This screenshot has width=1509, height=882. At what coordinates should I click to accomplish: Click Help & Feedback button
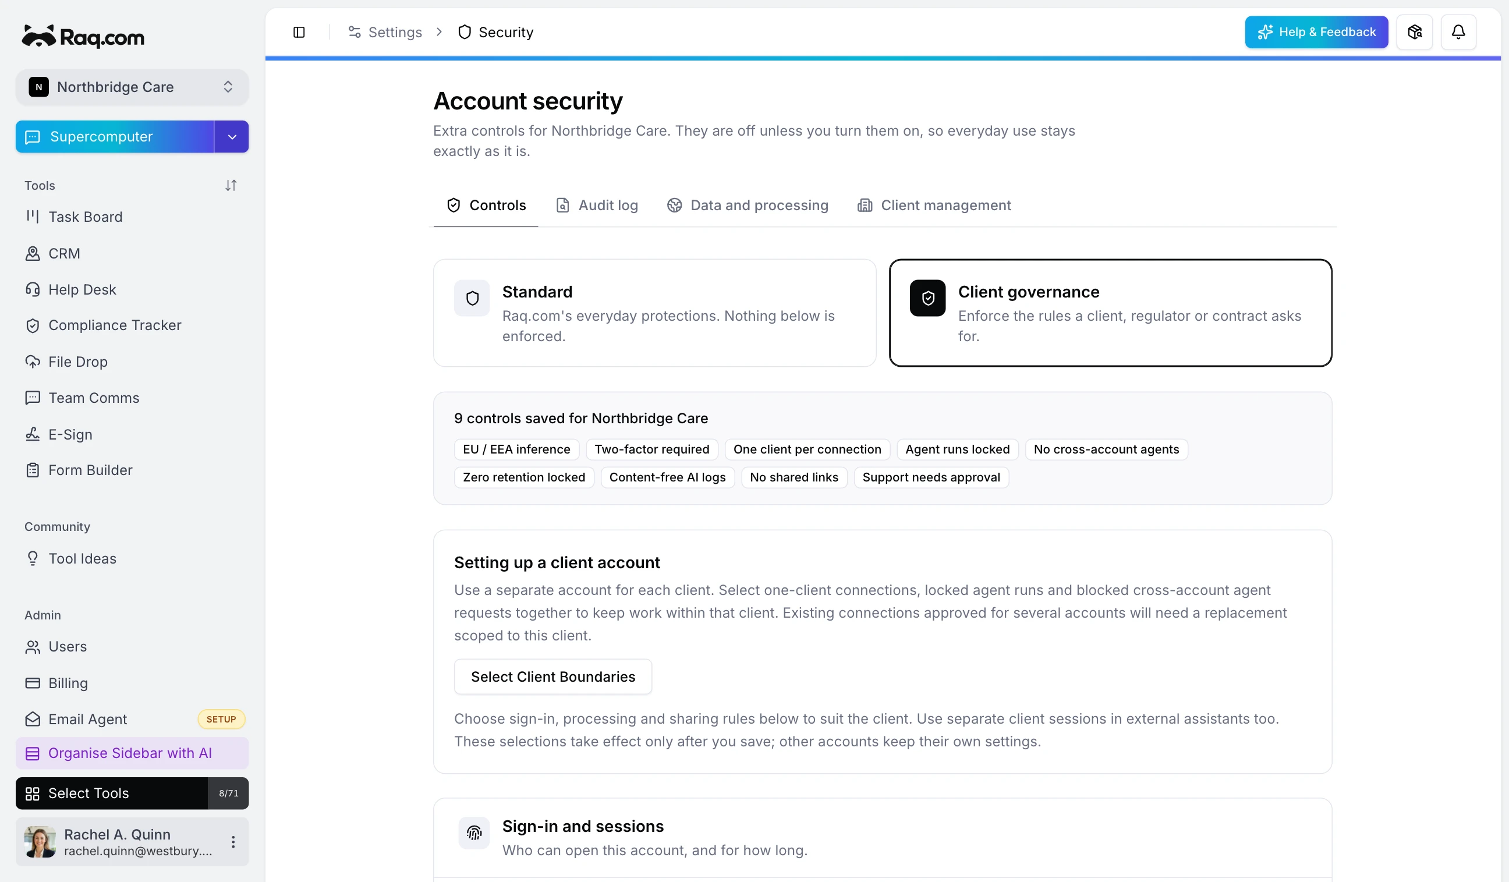(x=1316, y=33)
